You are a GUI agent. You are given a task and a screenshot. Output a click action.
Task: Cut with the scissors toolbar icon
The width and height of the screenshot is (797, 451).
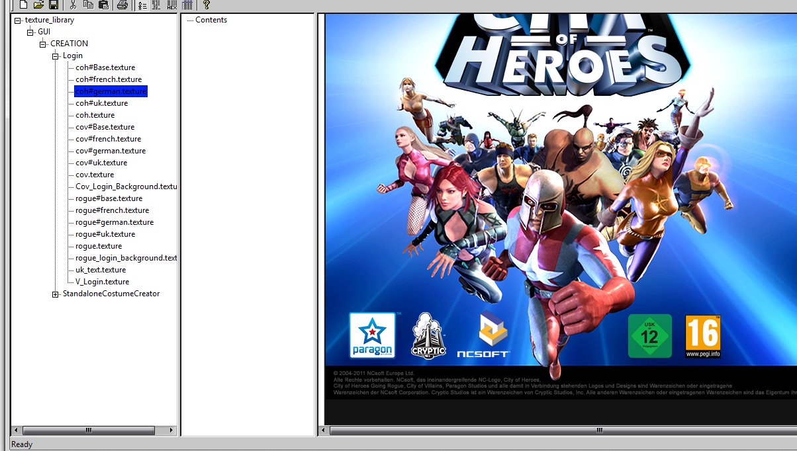pyautogui.click(x=73, y=5)
